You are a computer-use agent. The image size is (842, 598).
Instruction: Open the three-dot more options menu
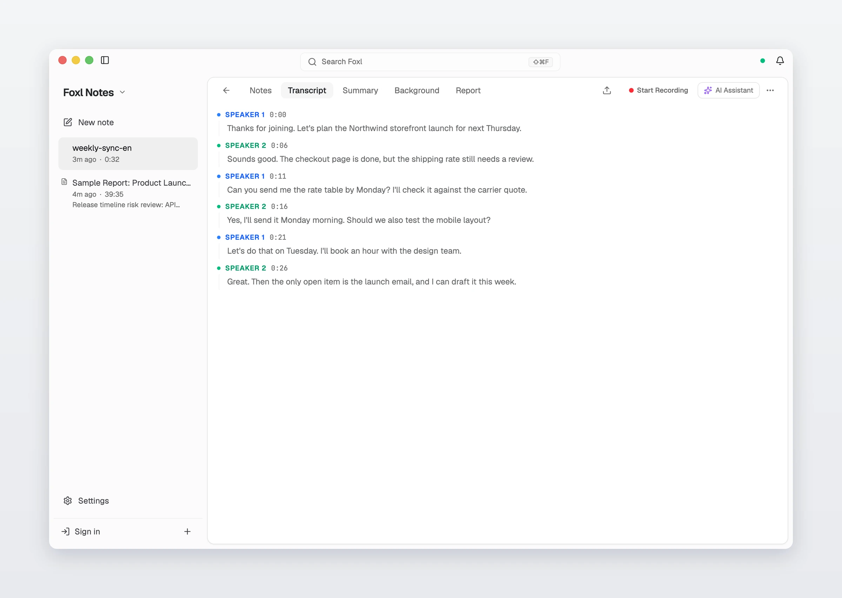click(x=770, y=90)
